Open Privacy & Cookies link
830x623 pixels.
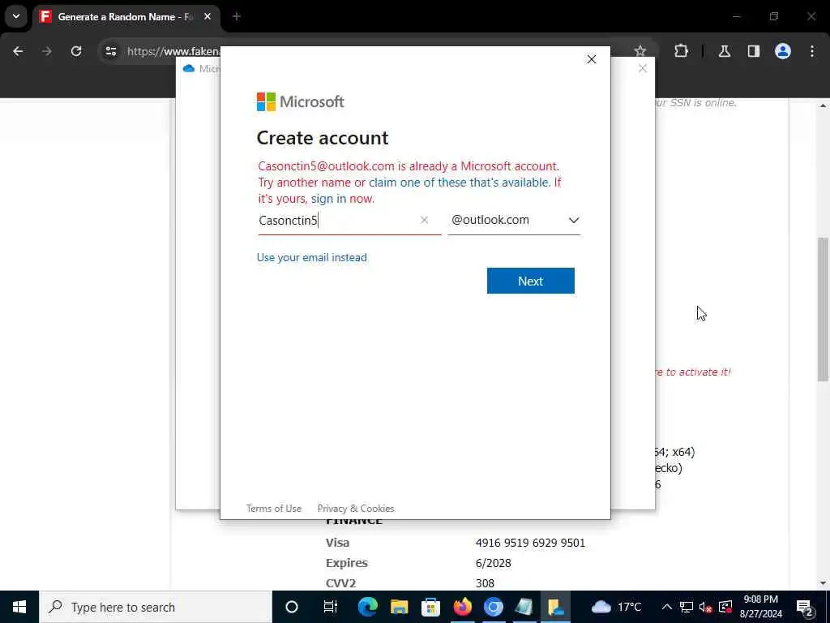click(x=356, y=509)
